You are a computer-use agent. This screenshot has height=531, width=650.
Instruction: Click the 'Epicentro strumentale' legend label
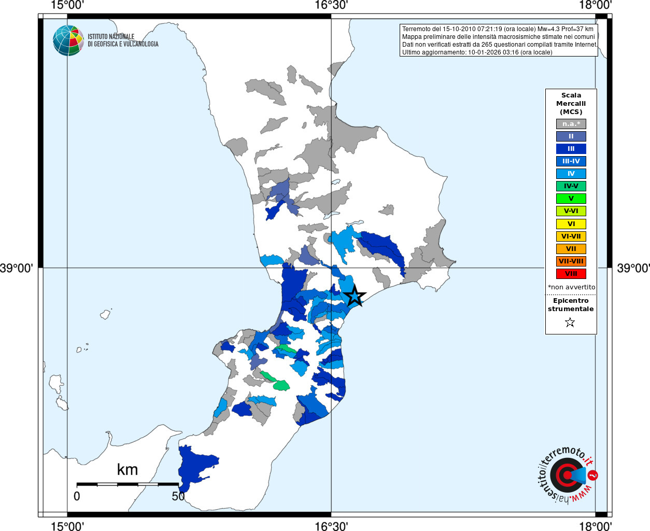pyautogui.click(x=571, y=304)
